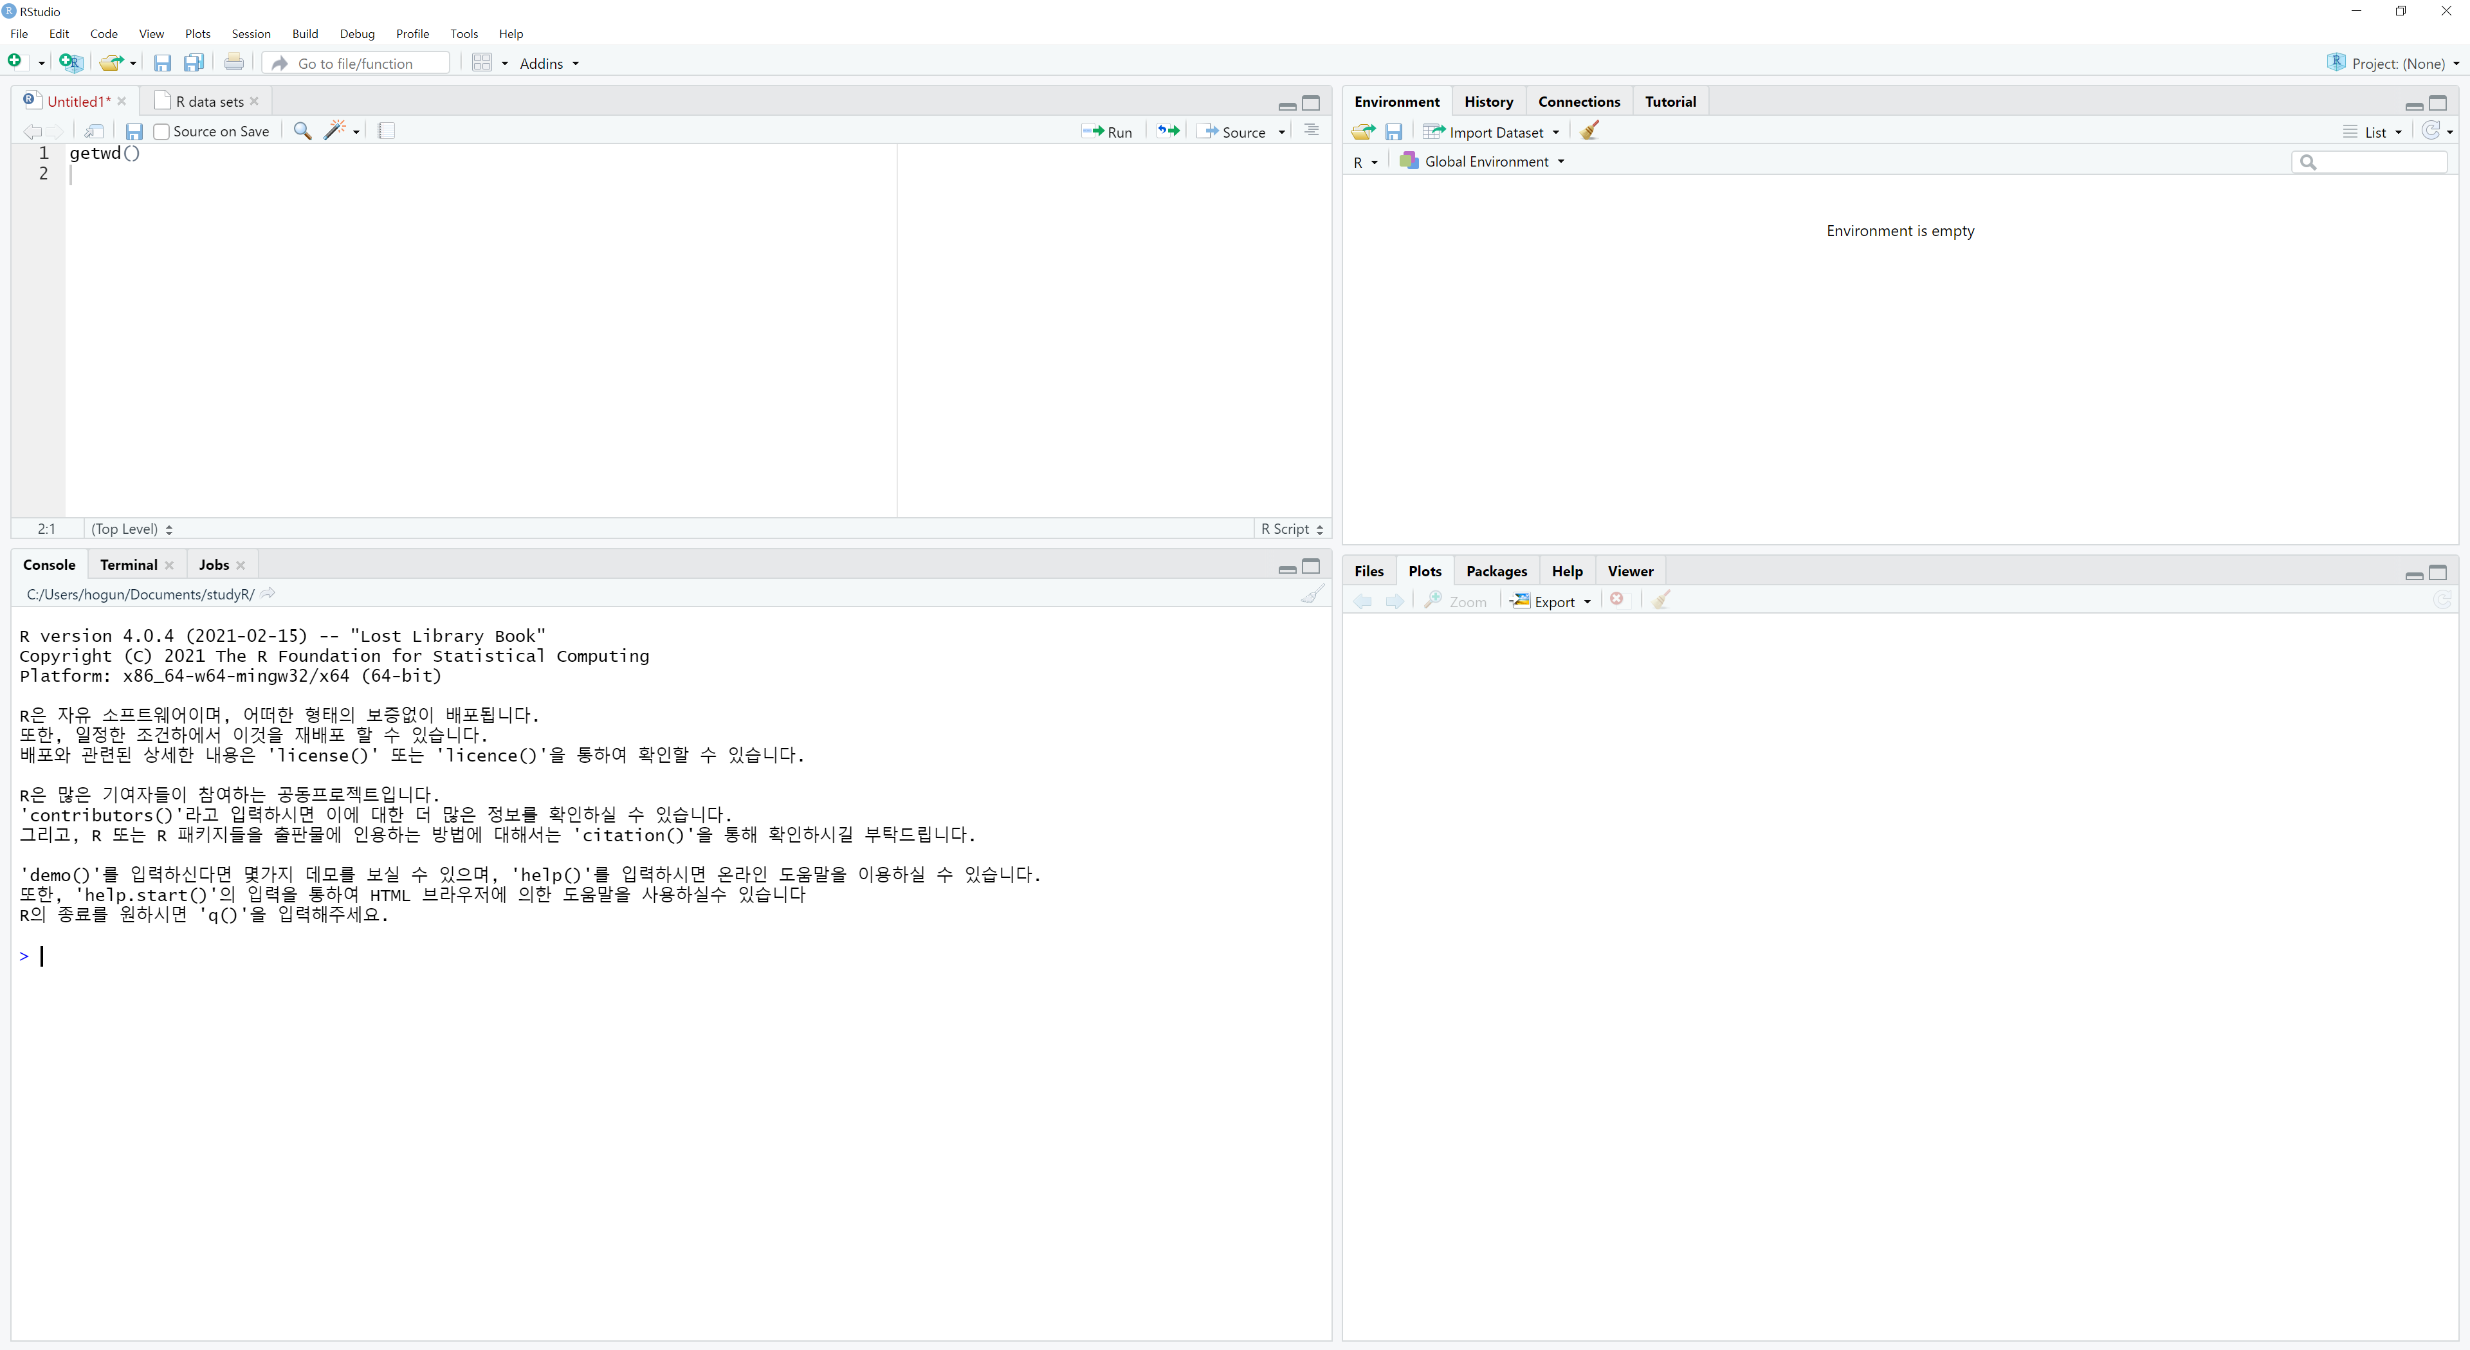Expand the Global Environment selector
The width and height of the screenshot is (2470, 1350).
pos(1481,161)
